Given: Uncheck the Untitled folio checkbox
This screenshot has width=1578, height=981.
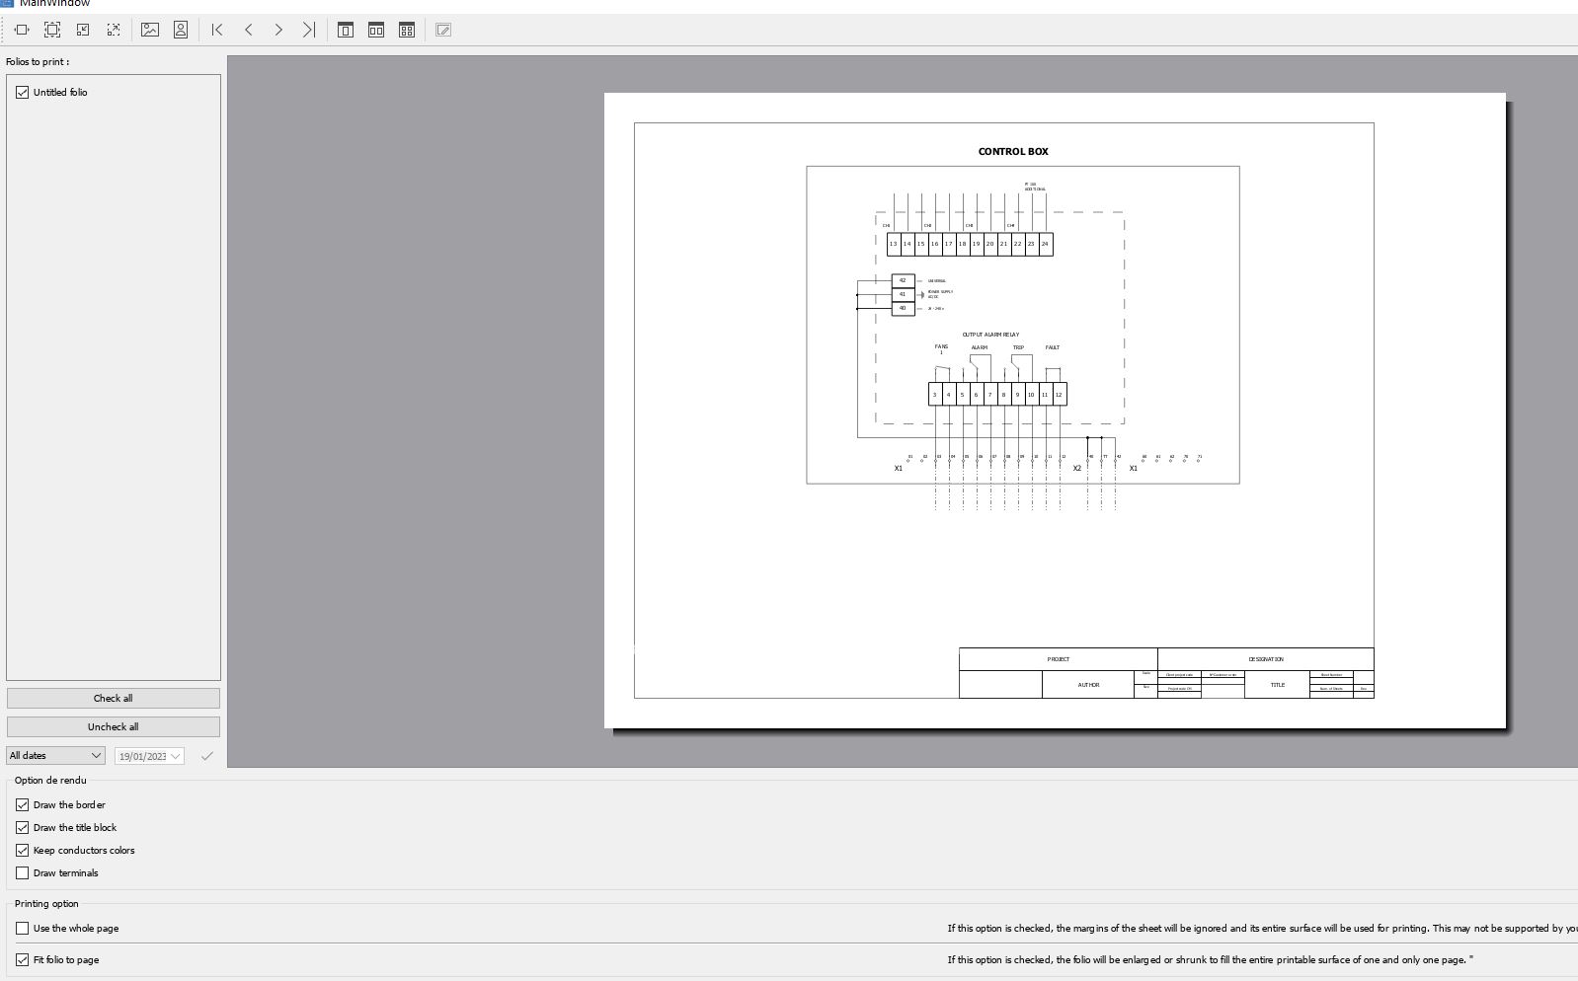Looking at the screenshot, I should [23, 93].
